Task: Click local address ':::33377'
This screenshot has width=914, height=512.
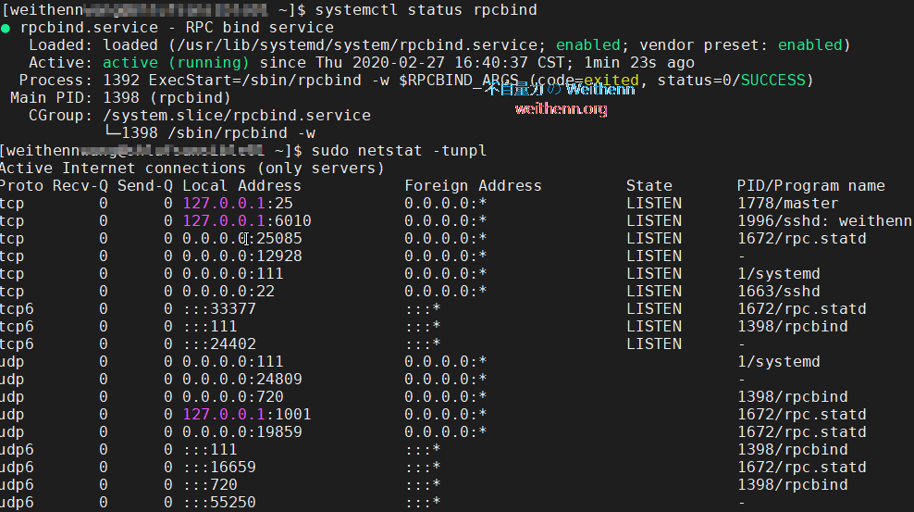Action: click(x=219, y=308)
